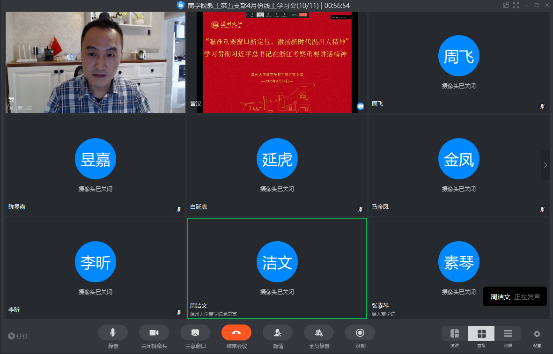The width and height of the screenshot is (553, 354).
Task: Click the screen share indicator on 黄汉's tile
Action: tap(361, 106)
